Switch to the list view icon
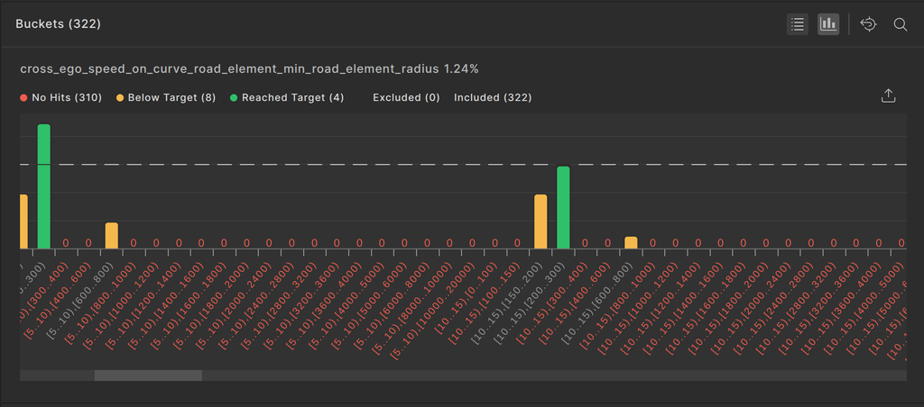This screenshot has height=407, width=924. pyautogui.click(x=797, y=24)
